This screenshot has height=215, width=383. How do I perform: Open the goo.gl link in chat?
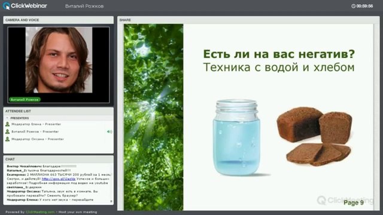(59, 179)
